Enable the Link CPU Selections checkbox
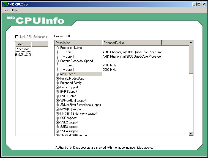This screenshot has width=208, height=158. (x=17, y=37)
